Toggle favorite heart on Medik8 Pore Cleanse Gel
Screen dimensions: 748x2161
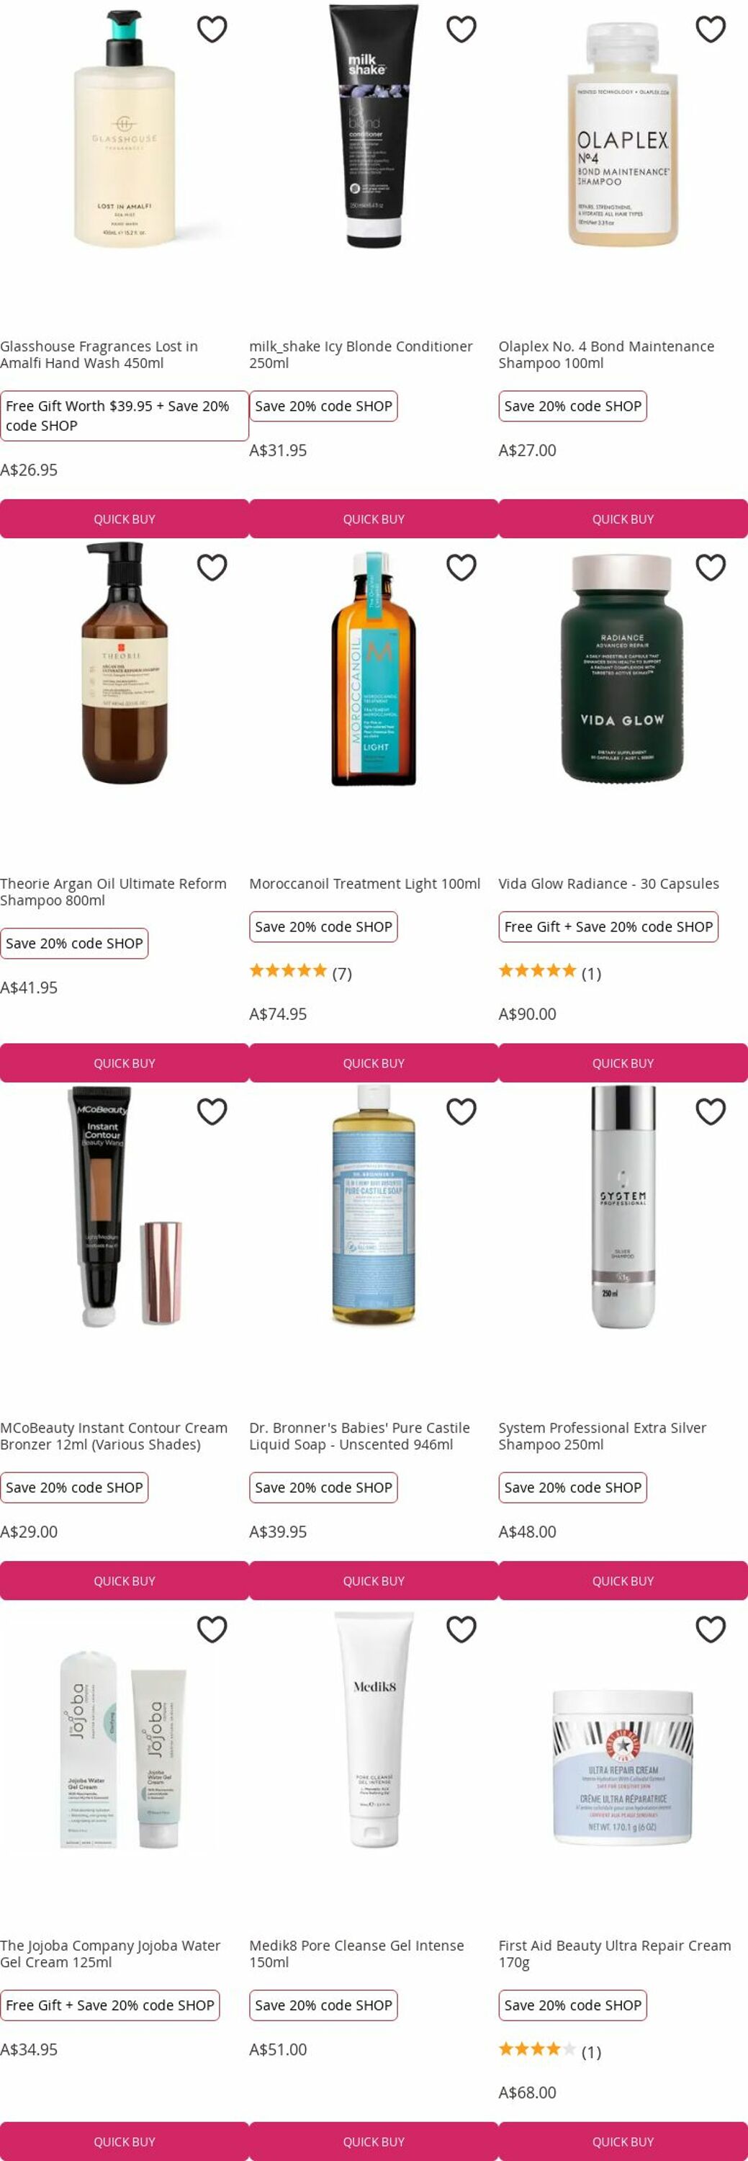click(x=461, y=1629)
